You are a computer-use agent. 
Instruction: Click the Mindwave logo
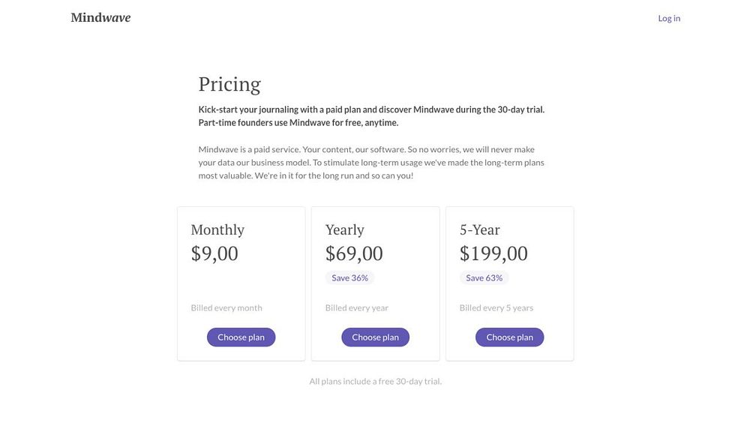pyautogui.click(x=100, y=18)
